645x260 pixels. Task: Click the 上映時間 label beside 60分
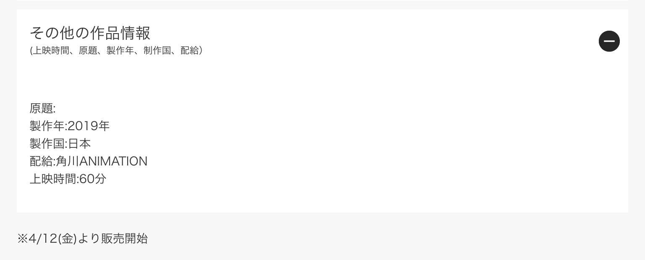[x=53, y=179]
